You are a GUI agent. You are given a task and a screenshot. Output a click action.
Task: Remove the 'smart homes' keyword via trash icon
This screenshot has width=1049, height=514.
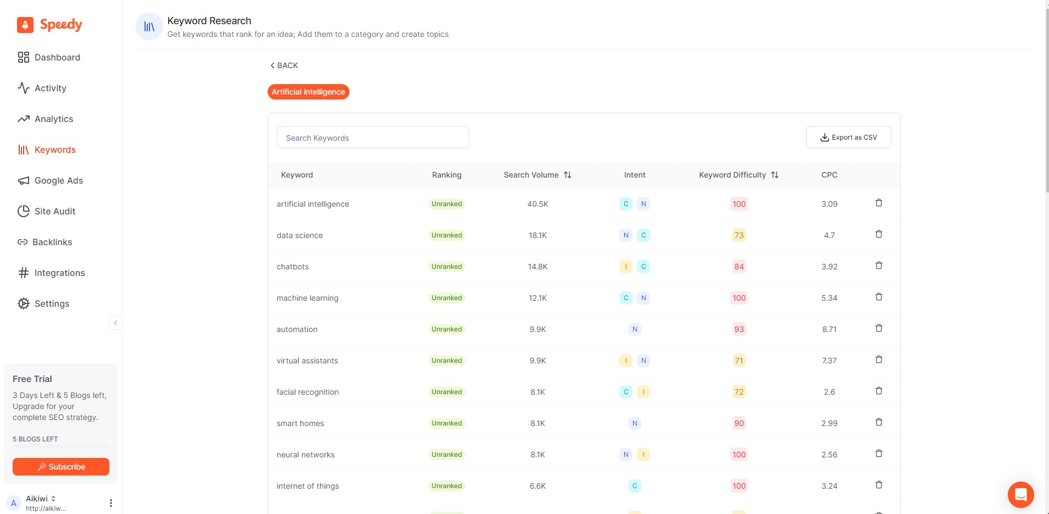(x=879, y=422)
